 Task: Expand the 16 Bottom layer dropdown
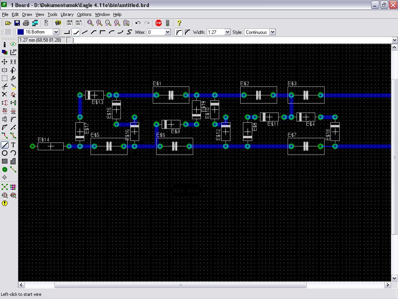pos(56,32)
